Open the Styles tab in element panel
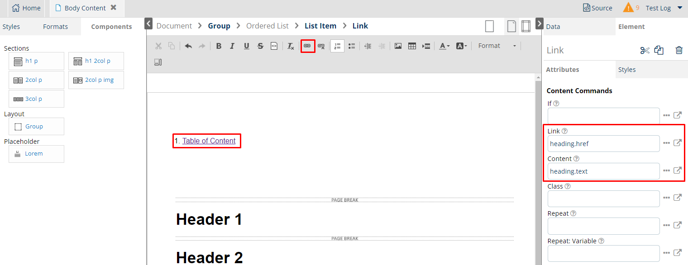The width and height of the screenshot is (688, 265). coord(627,70)
